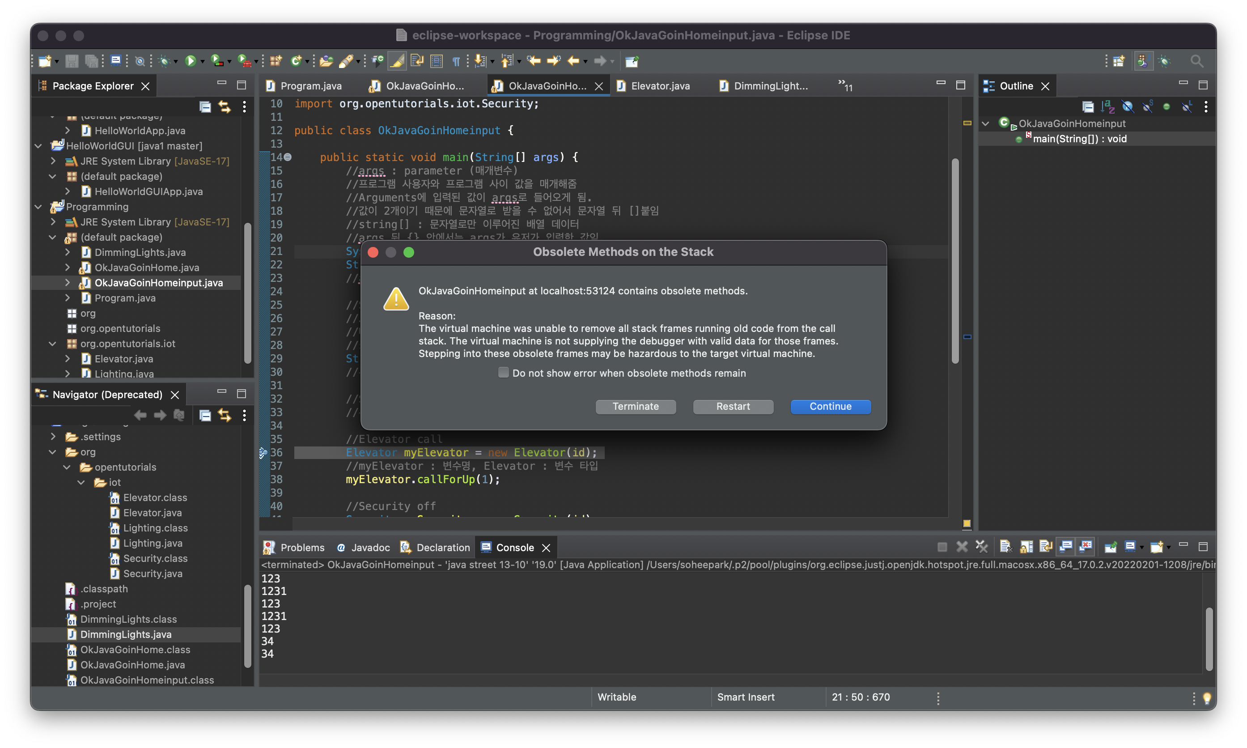Click the green Run button in toolbar
The image size is (1247, 748).
point(190,61)
